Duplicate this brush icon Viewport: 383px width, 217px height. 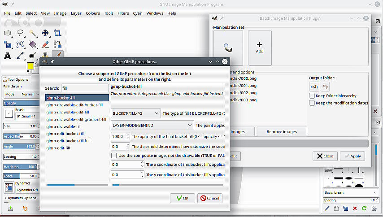coord(346,208)
